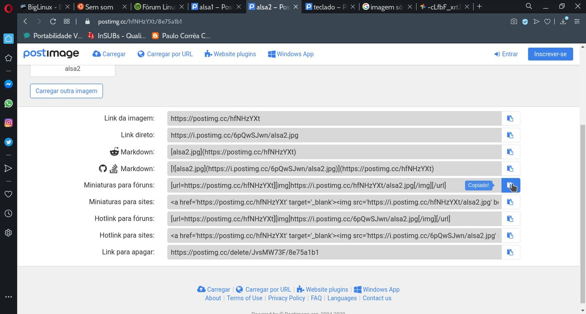Copy the Link da imagem field
Image resolution: width=586 pixels, height=314 pixels.
coord(510,119)
